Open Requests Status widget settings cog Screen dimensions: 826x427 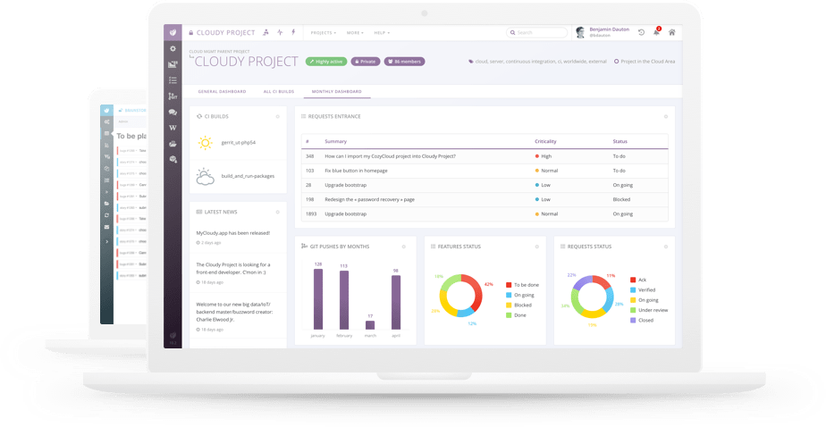[666, 247]
